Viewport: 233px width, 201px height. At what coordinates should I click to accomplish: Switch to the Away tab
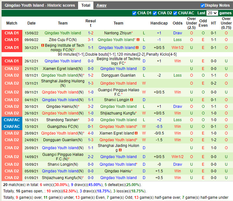(101, 5)
